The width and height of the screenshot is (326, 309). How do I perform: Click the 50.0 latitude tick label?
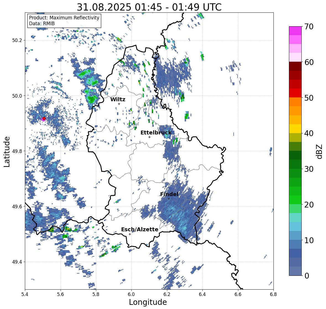tap(17, 96)
